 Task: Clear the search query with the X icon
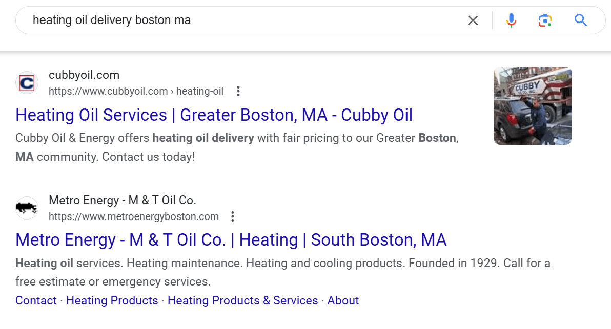(x=473, y=20)
